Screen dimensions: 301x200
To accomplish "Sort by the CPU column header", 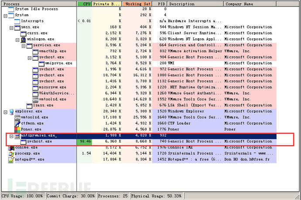I will click(84, 4).
